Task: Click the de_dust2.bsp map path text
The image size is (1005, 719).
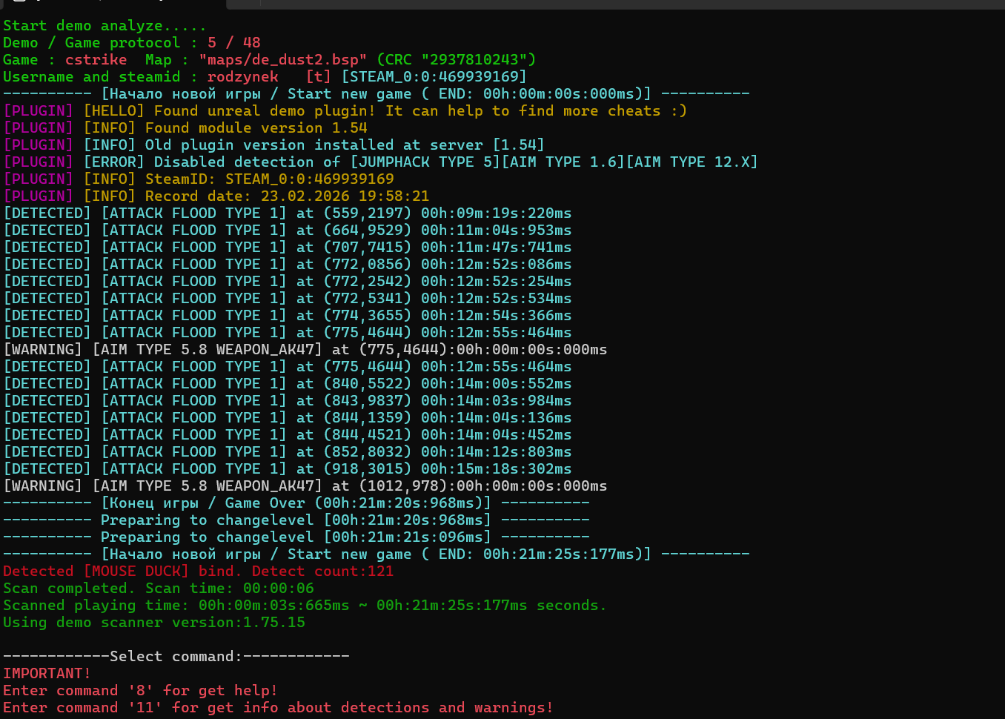Action: [283, 60]
